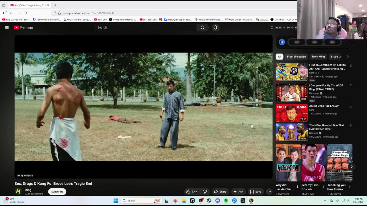
Task: Open Steam from the taskbar
Action: pos(209,201)
